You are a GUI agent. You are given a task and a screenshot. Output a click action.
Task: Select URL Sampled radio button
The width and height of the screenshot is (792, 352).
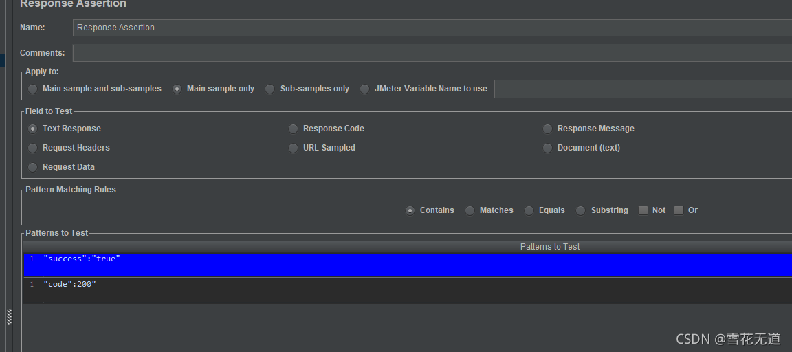pyautogui.click(x=293, y=148)
